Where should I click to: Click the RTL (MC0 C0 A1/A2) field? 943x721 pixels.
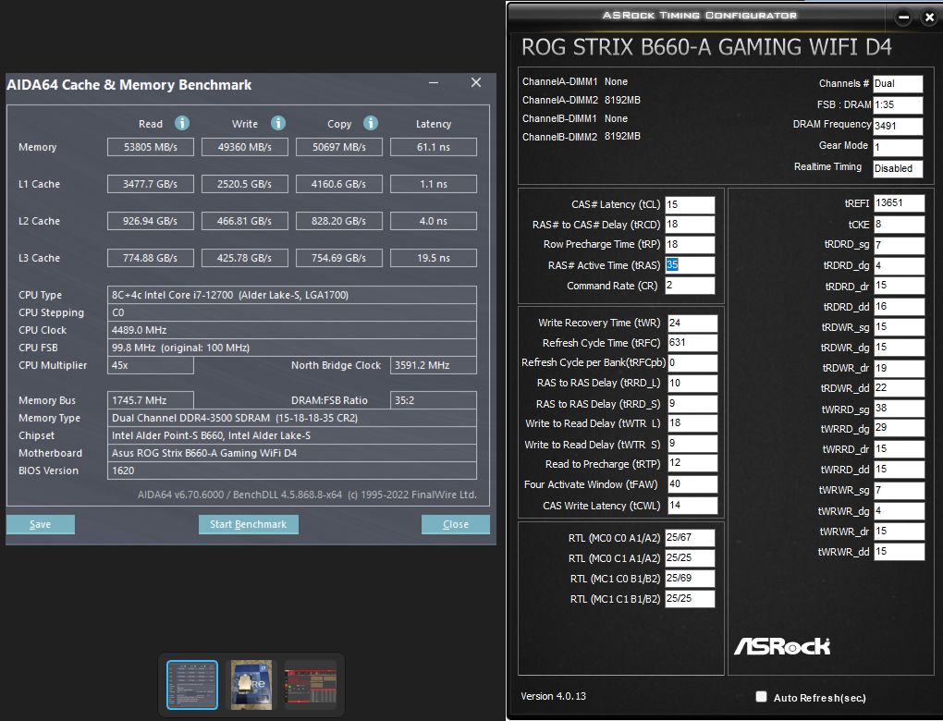690,538
